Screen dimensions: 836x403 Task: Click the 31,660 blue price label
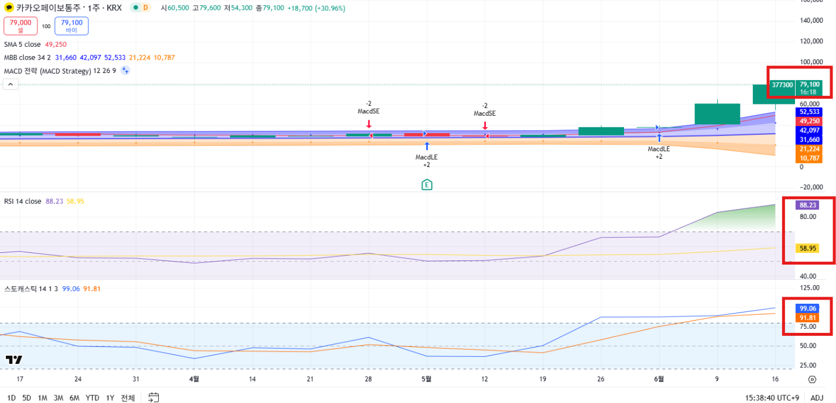point(808,140)
